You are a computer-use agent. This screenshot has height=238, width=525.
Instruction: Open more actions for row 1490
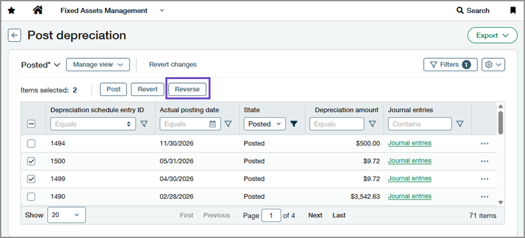click(484, 197)
